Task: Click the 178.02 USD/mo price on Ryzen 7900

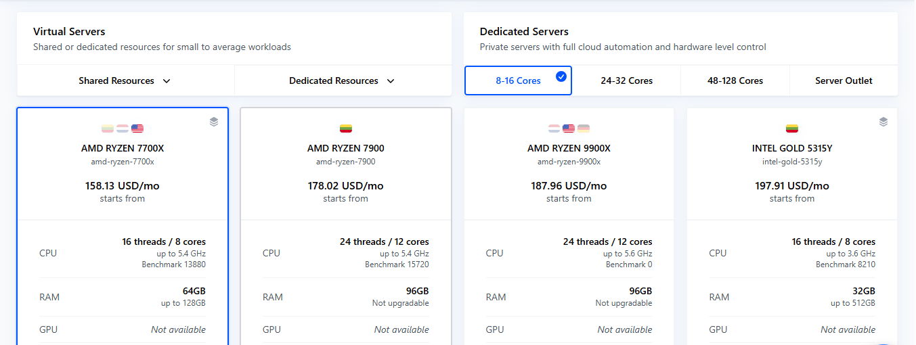Action: coord(345,186)
